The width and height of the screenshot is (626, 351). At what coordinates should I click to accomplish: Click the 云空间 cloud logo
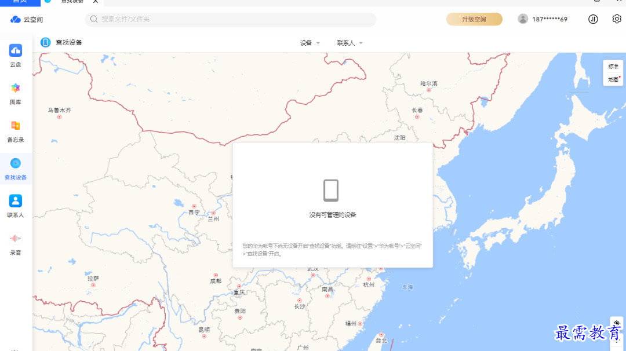click(16, 20)
